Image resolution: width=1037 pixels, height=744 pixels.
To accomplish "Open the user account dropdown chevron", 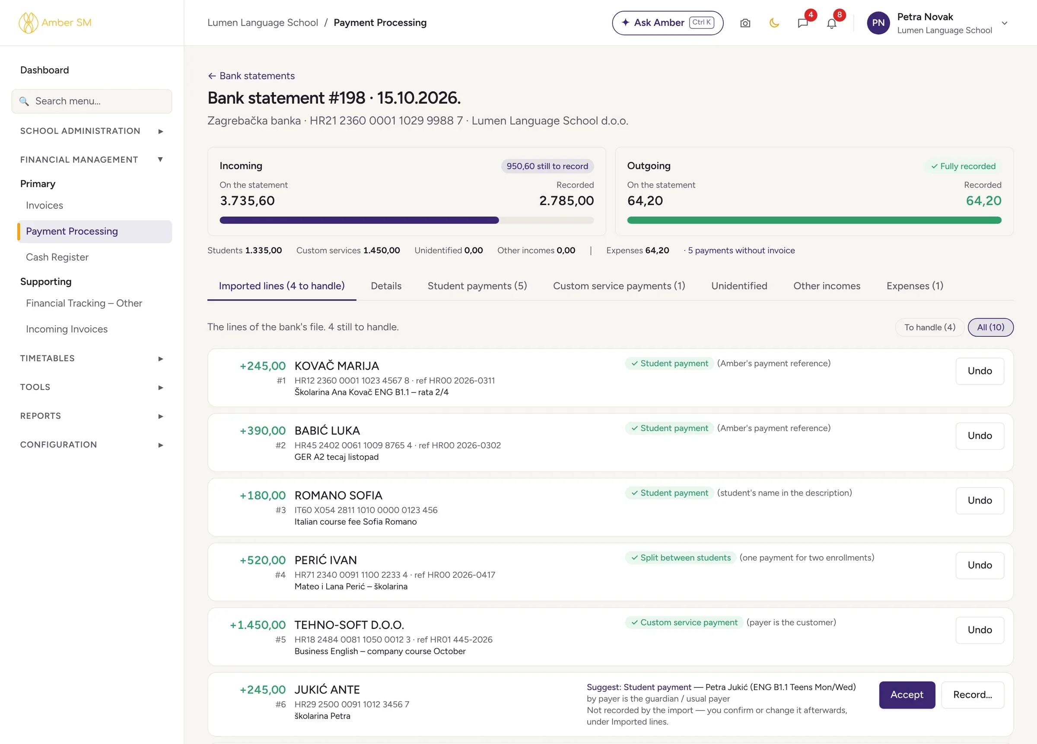I will [1005, 23].
